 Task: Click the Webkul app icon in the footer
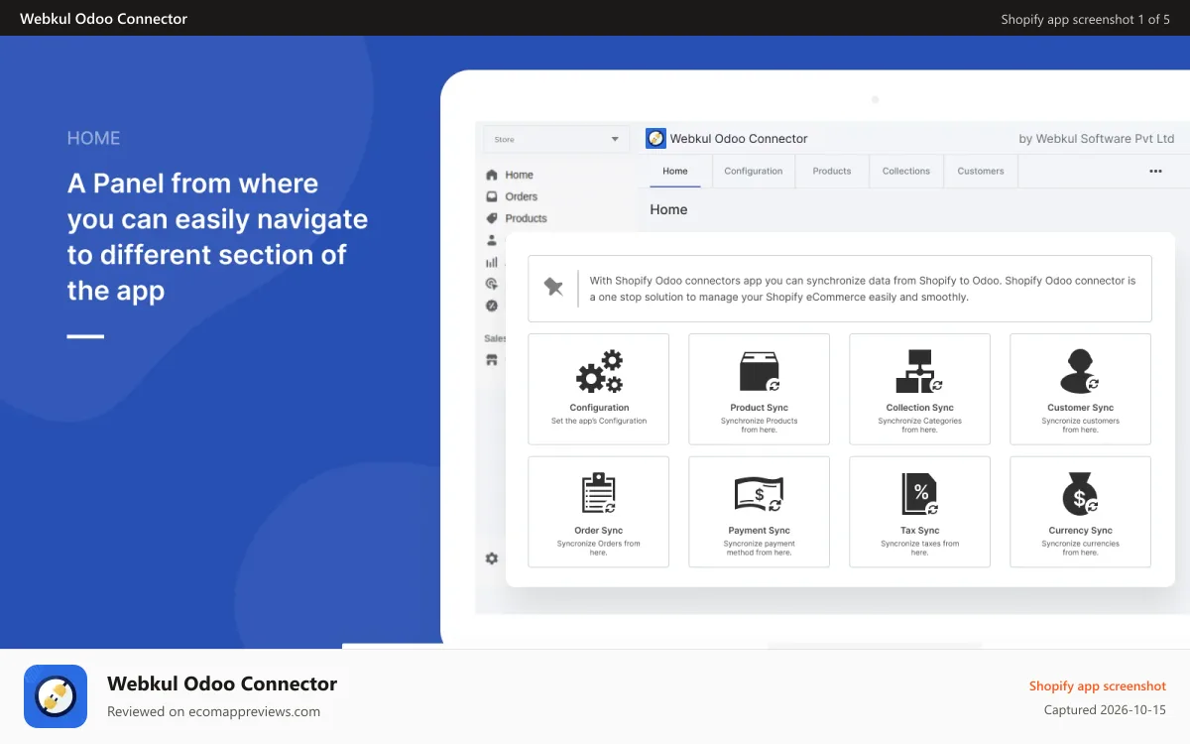[56, 696]
